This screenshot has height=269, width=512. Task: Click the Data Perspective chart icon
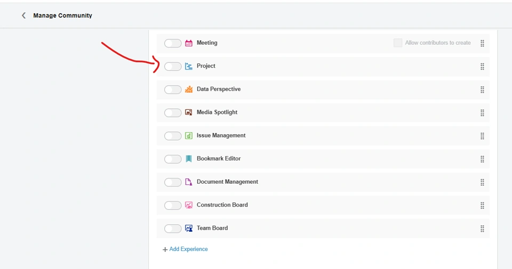coord(189,89)
